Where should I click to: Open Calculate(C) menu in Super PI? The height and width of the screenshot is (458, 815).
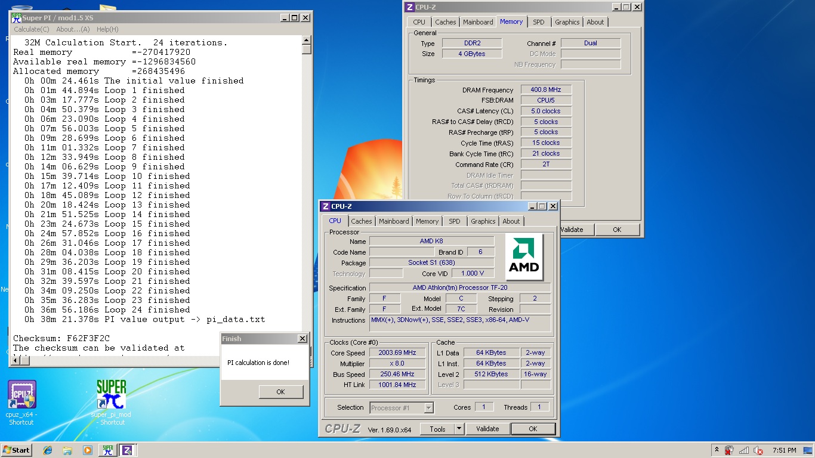point(32,29)
